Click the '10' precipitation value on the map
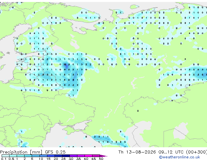The image size is (207, 160). click(65, 64)
